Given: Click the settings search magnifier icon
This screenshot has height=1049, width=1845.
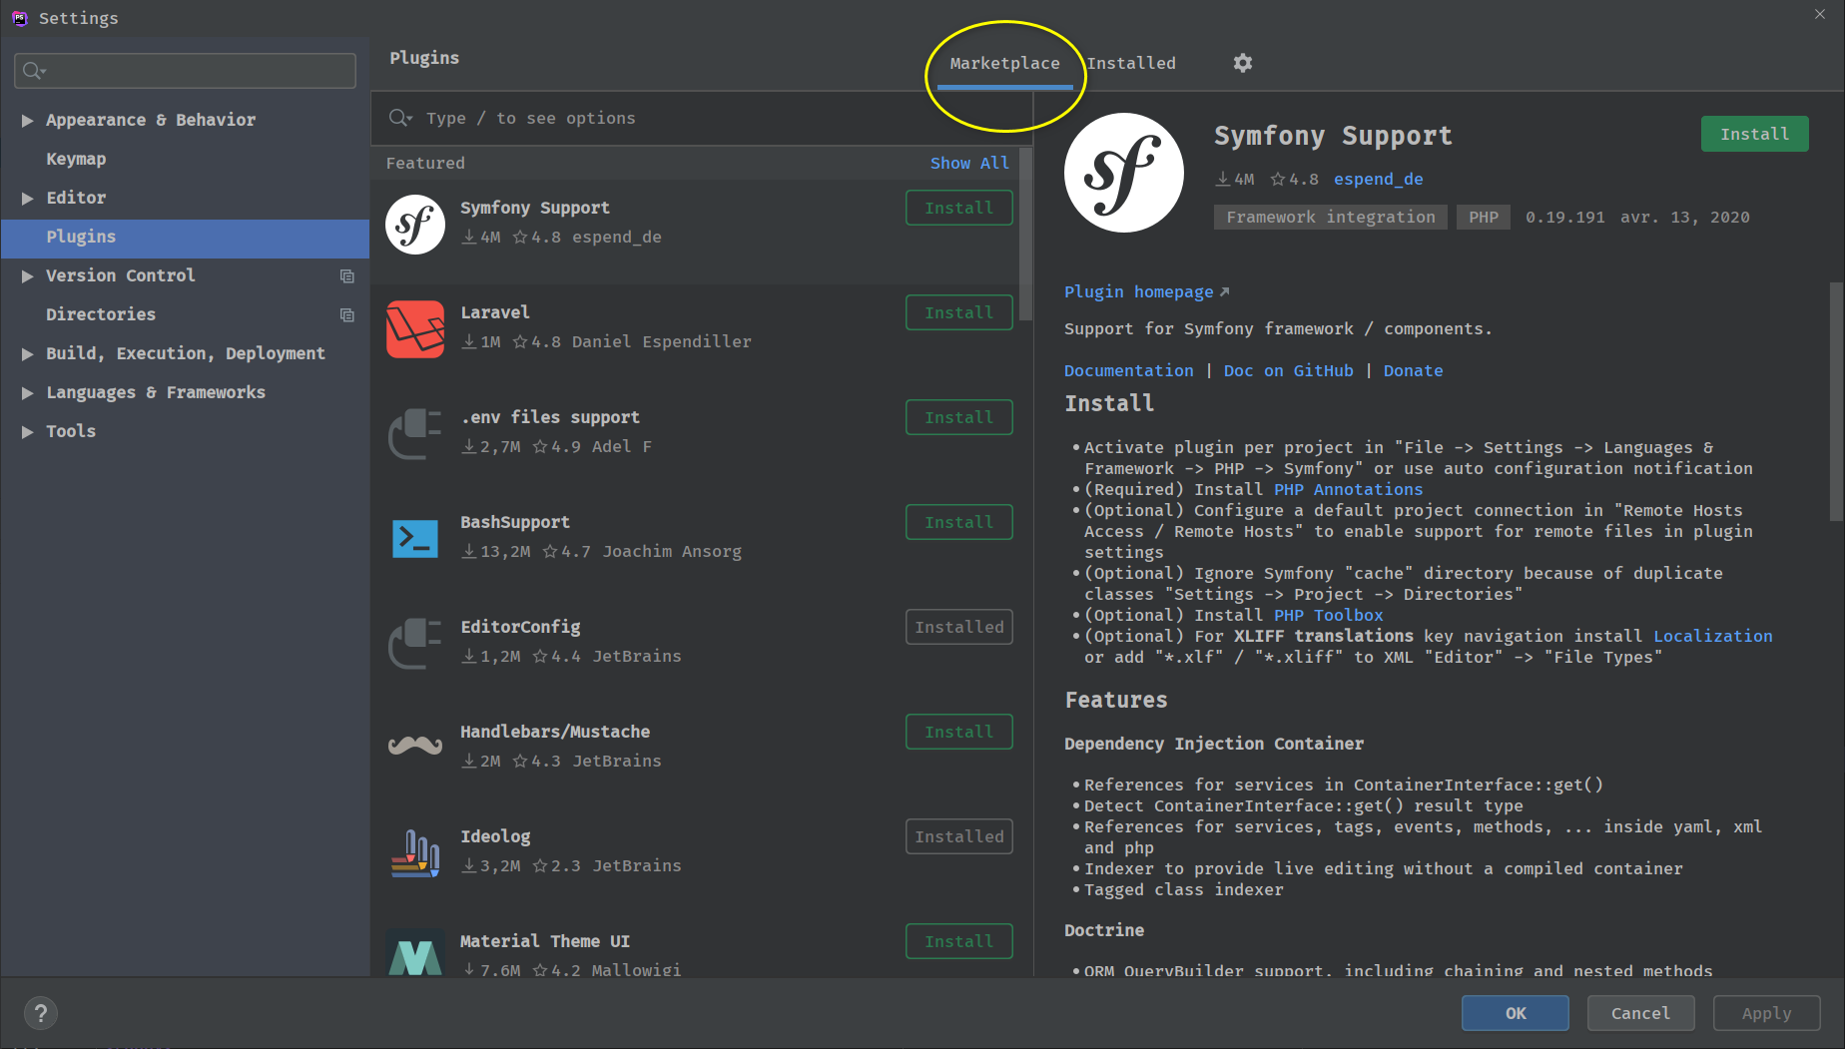Looking at the screenshot, I should 34,71.
